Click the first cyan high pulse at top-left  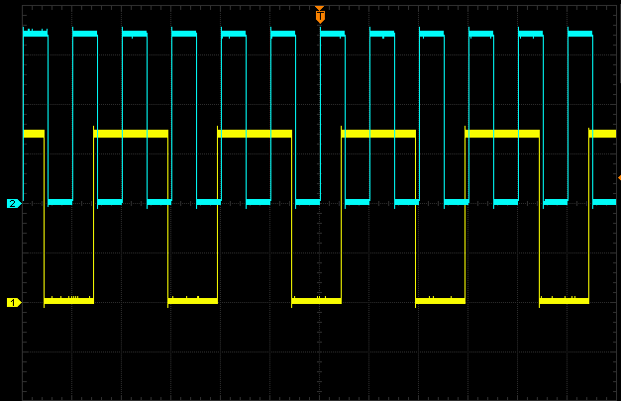35,34
